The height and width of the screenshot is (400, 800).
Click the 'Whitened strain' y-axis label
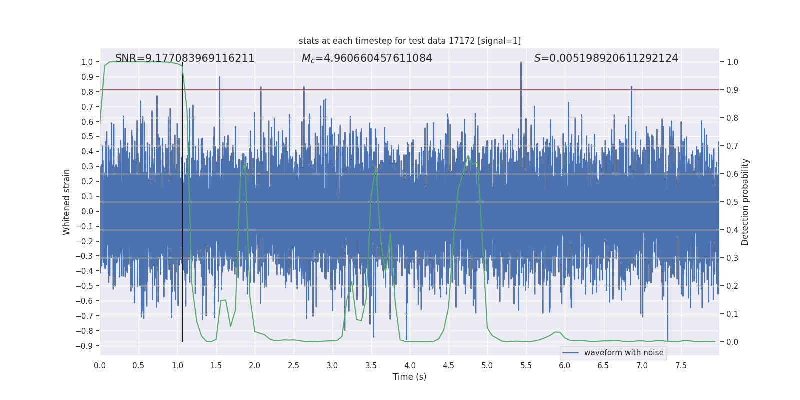tap(67, 202)
